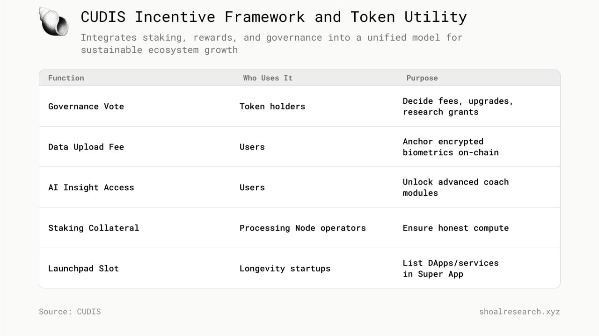Click the 'Function' column header
The height and width of the screenshot is (336, 599).
(66, 78)
